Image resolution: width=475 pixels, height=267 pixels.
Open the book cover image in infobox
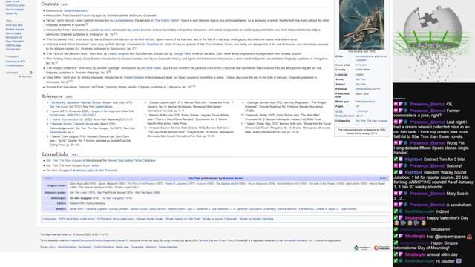(361, 24)
